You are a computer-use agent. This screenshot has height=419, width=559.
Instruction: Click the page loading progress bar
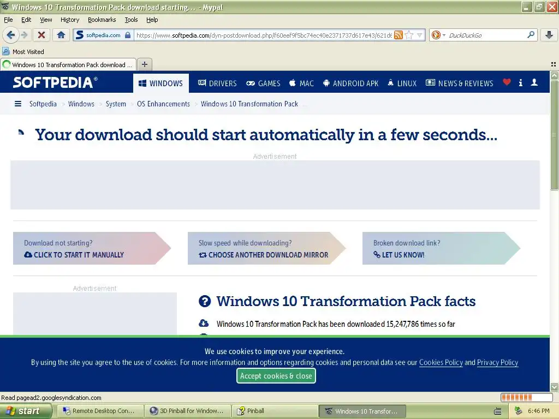[x=526, y=397]
